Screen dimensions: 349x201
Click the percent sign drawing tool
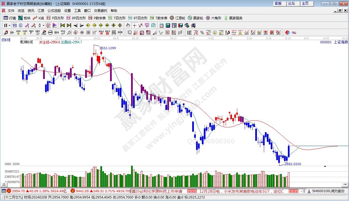pyautogui.click(x=202, y=33)
